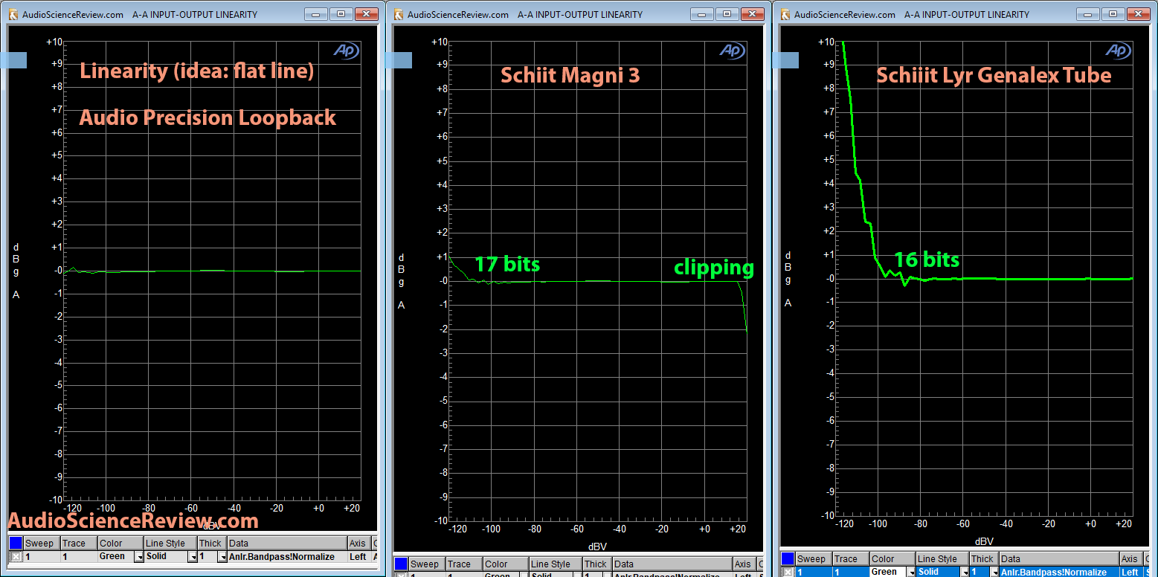Open the Green color dropdown in Loopback legend
This screenshot has width=1158, height=577.
point(139,557)
